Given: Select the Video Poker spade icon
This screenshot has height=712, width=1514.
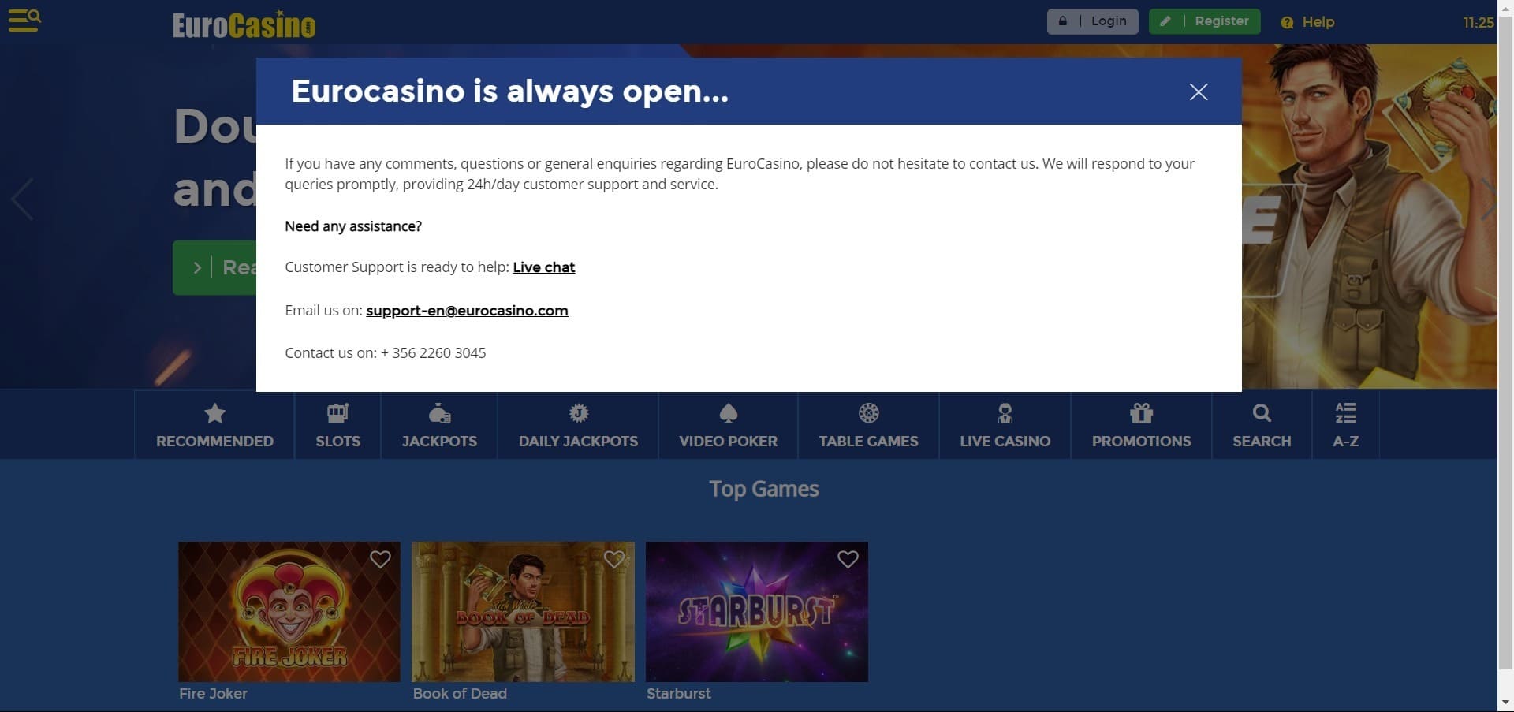Looking at the screenshot, I should pyautogui.click(x=728, y=413).
